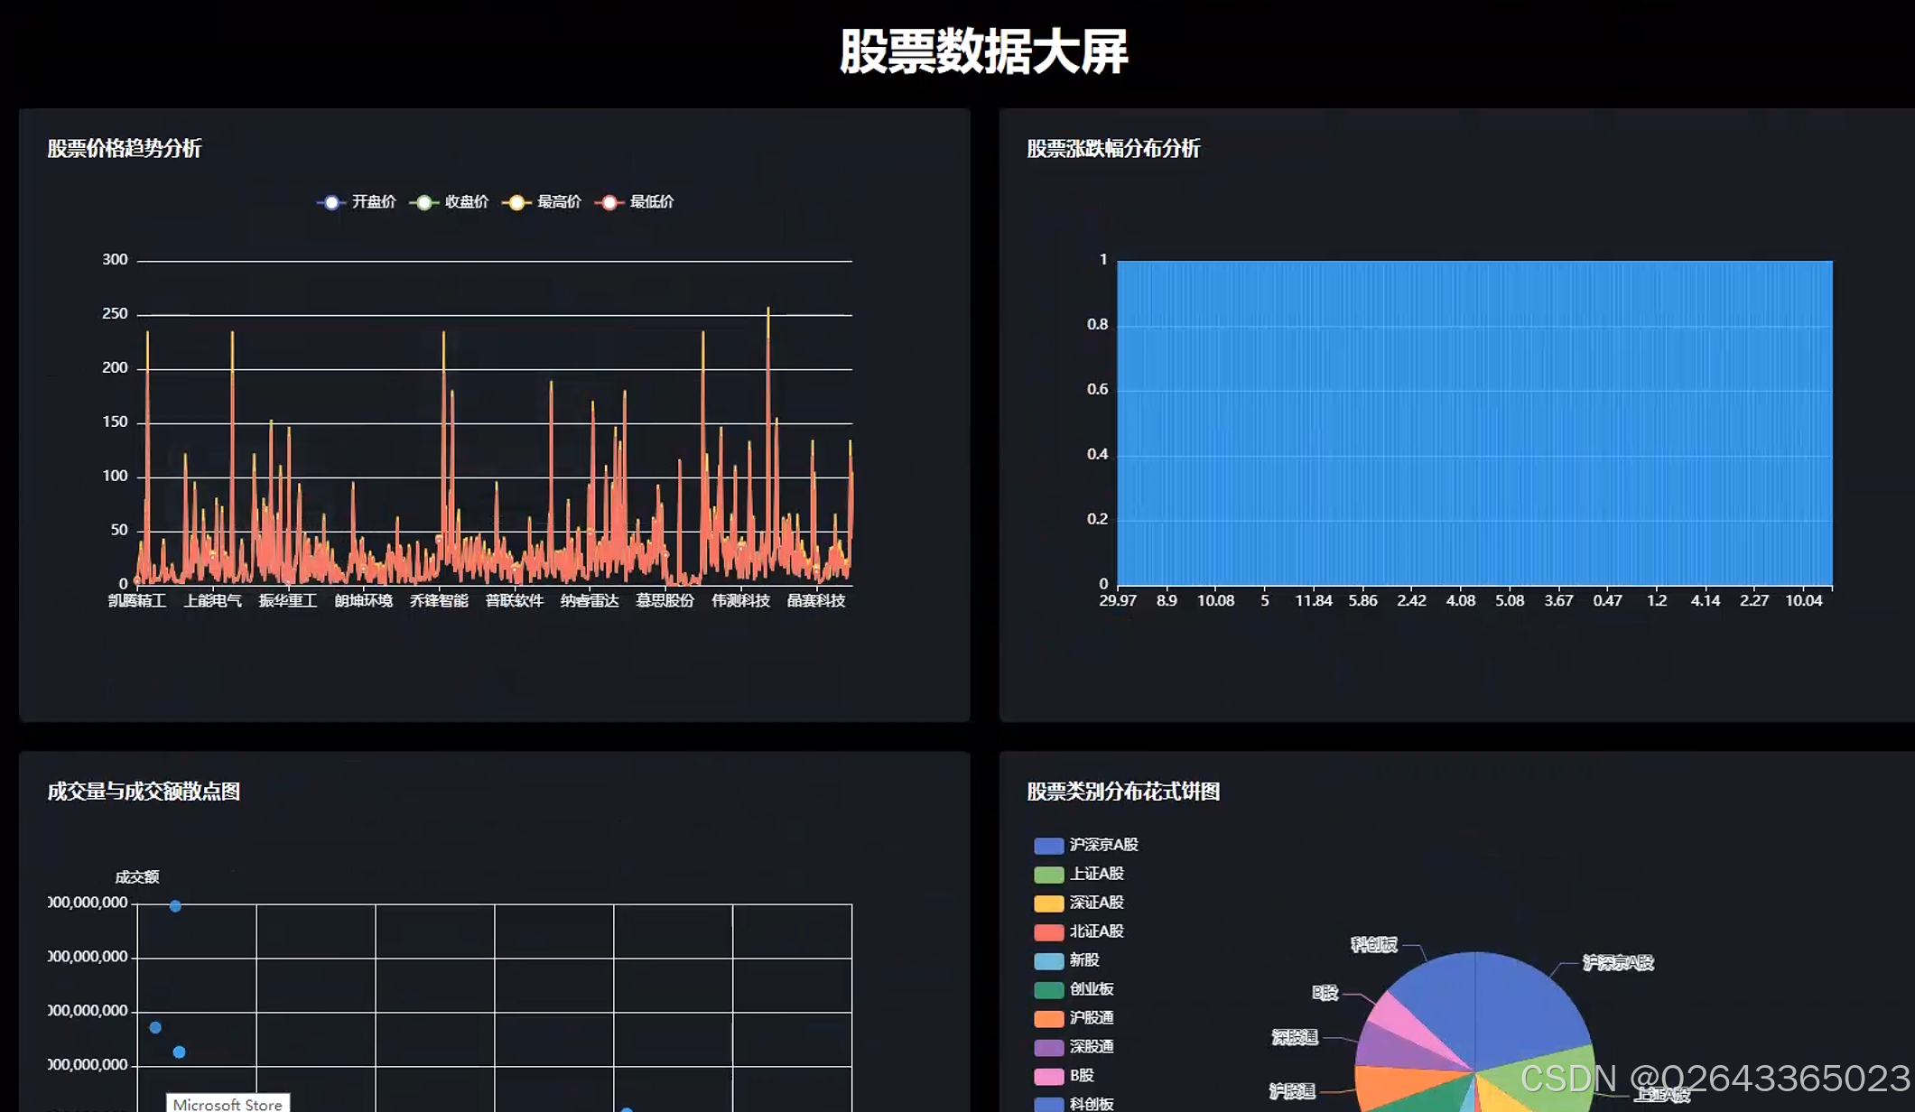The width and height of the screenshot is (1915, 1112).
Task: Toggle 沪深京A股 in the pie chart legend list
Action: 1086,846
